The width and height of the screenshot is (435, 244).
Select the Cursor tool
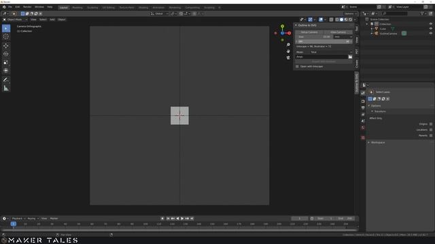coord(6,37)
